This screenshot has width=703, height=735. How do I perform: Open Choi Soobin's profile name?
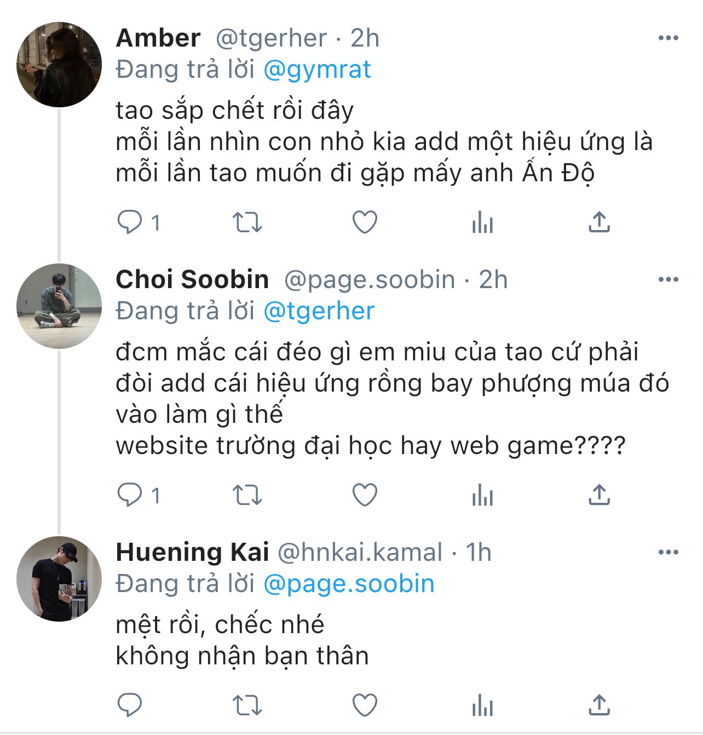tap(192, 279)
